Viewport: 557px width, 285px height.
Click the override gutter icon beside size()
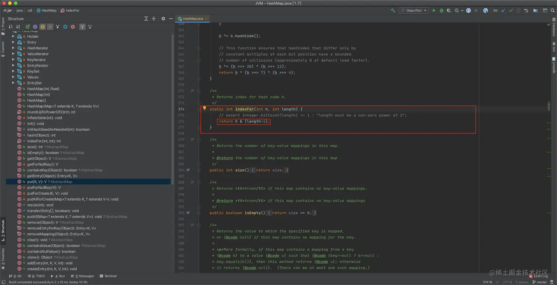pos(188,170)
